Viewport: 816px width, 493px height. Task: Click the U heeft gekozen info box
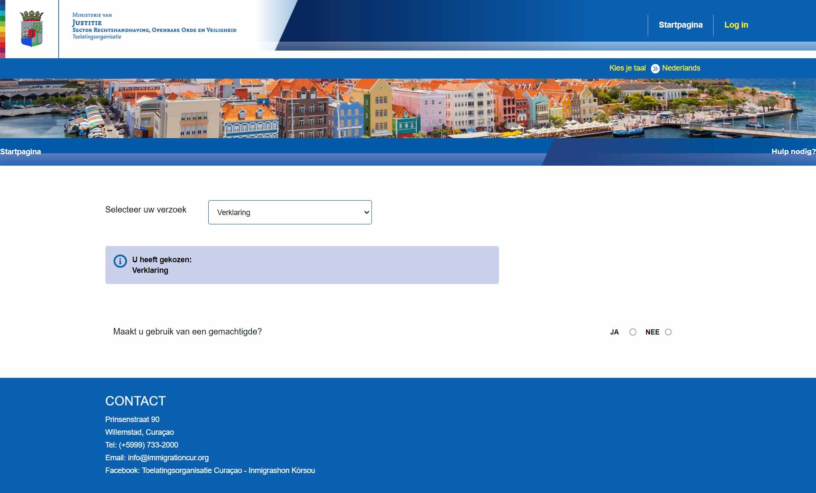302,265
